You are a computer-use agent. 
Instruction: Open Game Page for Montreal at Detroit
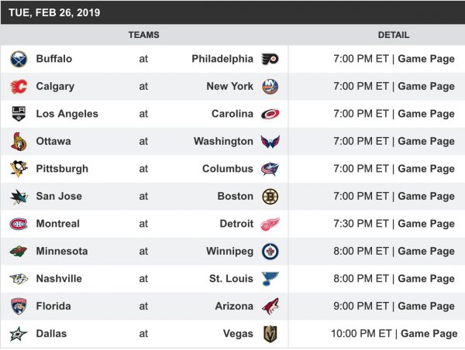(x=426, y=224)
